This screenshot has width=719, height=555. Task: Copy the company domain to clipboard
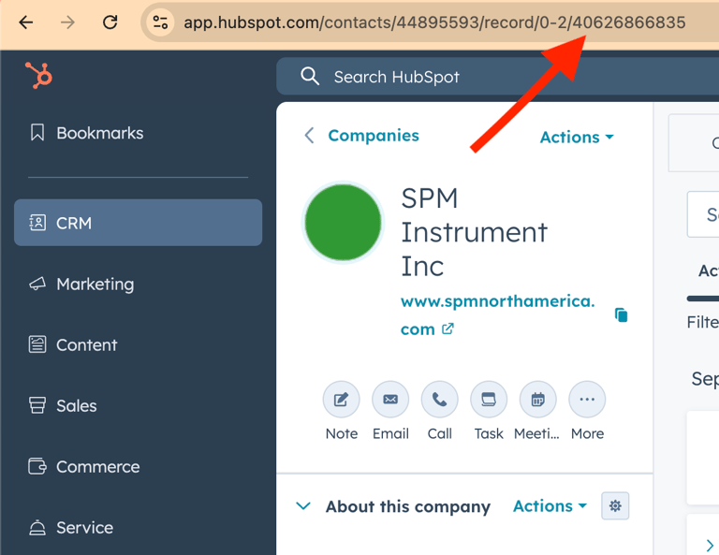coord(621,315)
